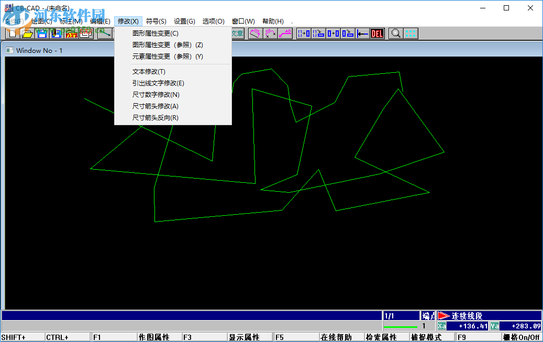
Task: Select 尺寸箭头反向(R) from the menu
Action: click(157, 117)
